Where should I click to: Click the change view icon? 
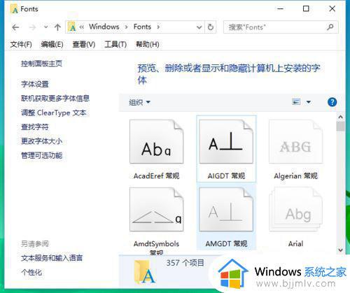[296, 102]
